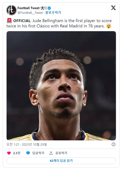This screenshot has width=121, height=169.
Task: Click the Football Tweet display name
Action: point(29,8)
